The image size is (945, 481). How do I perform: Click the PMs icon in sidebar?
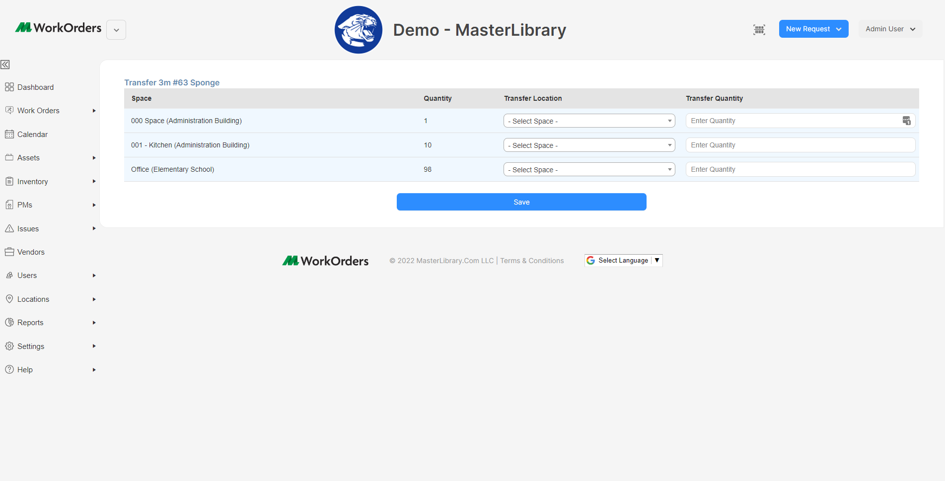9,205
